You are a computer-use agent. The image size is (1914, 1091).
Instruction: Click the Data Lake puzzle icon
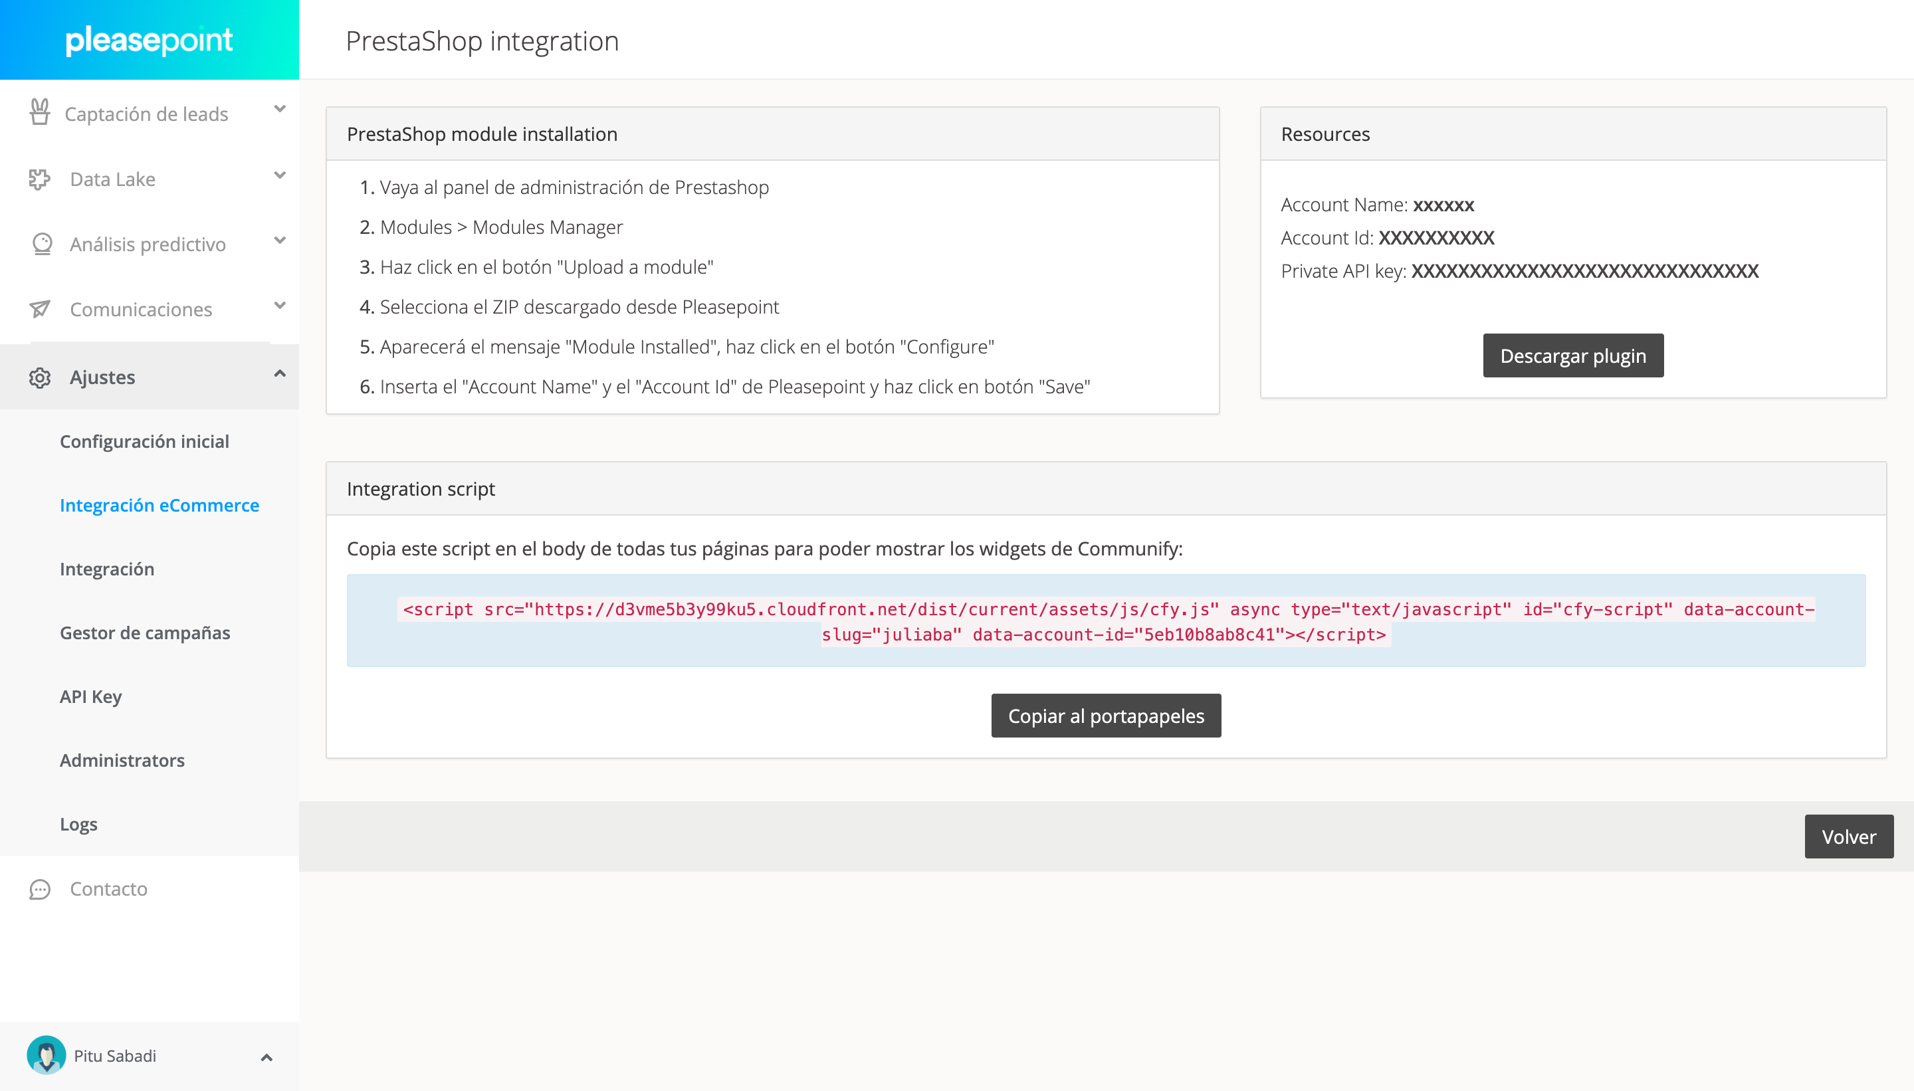[x=40, y=179]
